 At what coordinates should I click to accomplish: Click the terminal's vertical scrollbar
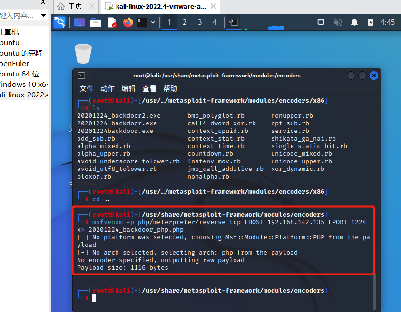(375, 291)
